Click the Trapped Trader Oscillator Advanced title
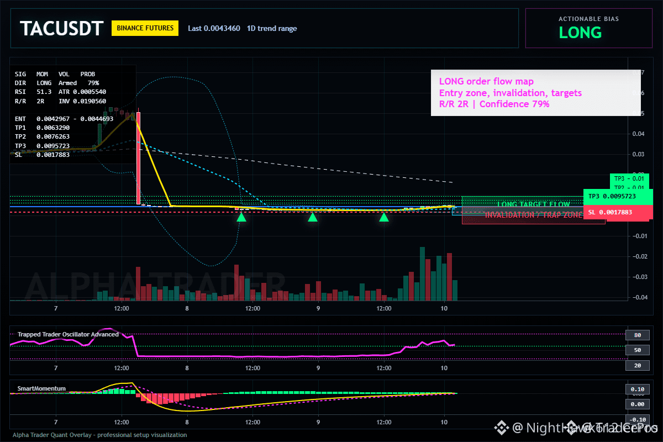The image size is (663, 442). (x=68, y=334)
